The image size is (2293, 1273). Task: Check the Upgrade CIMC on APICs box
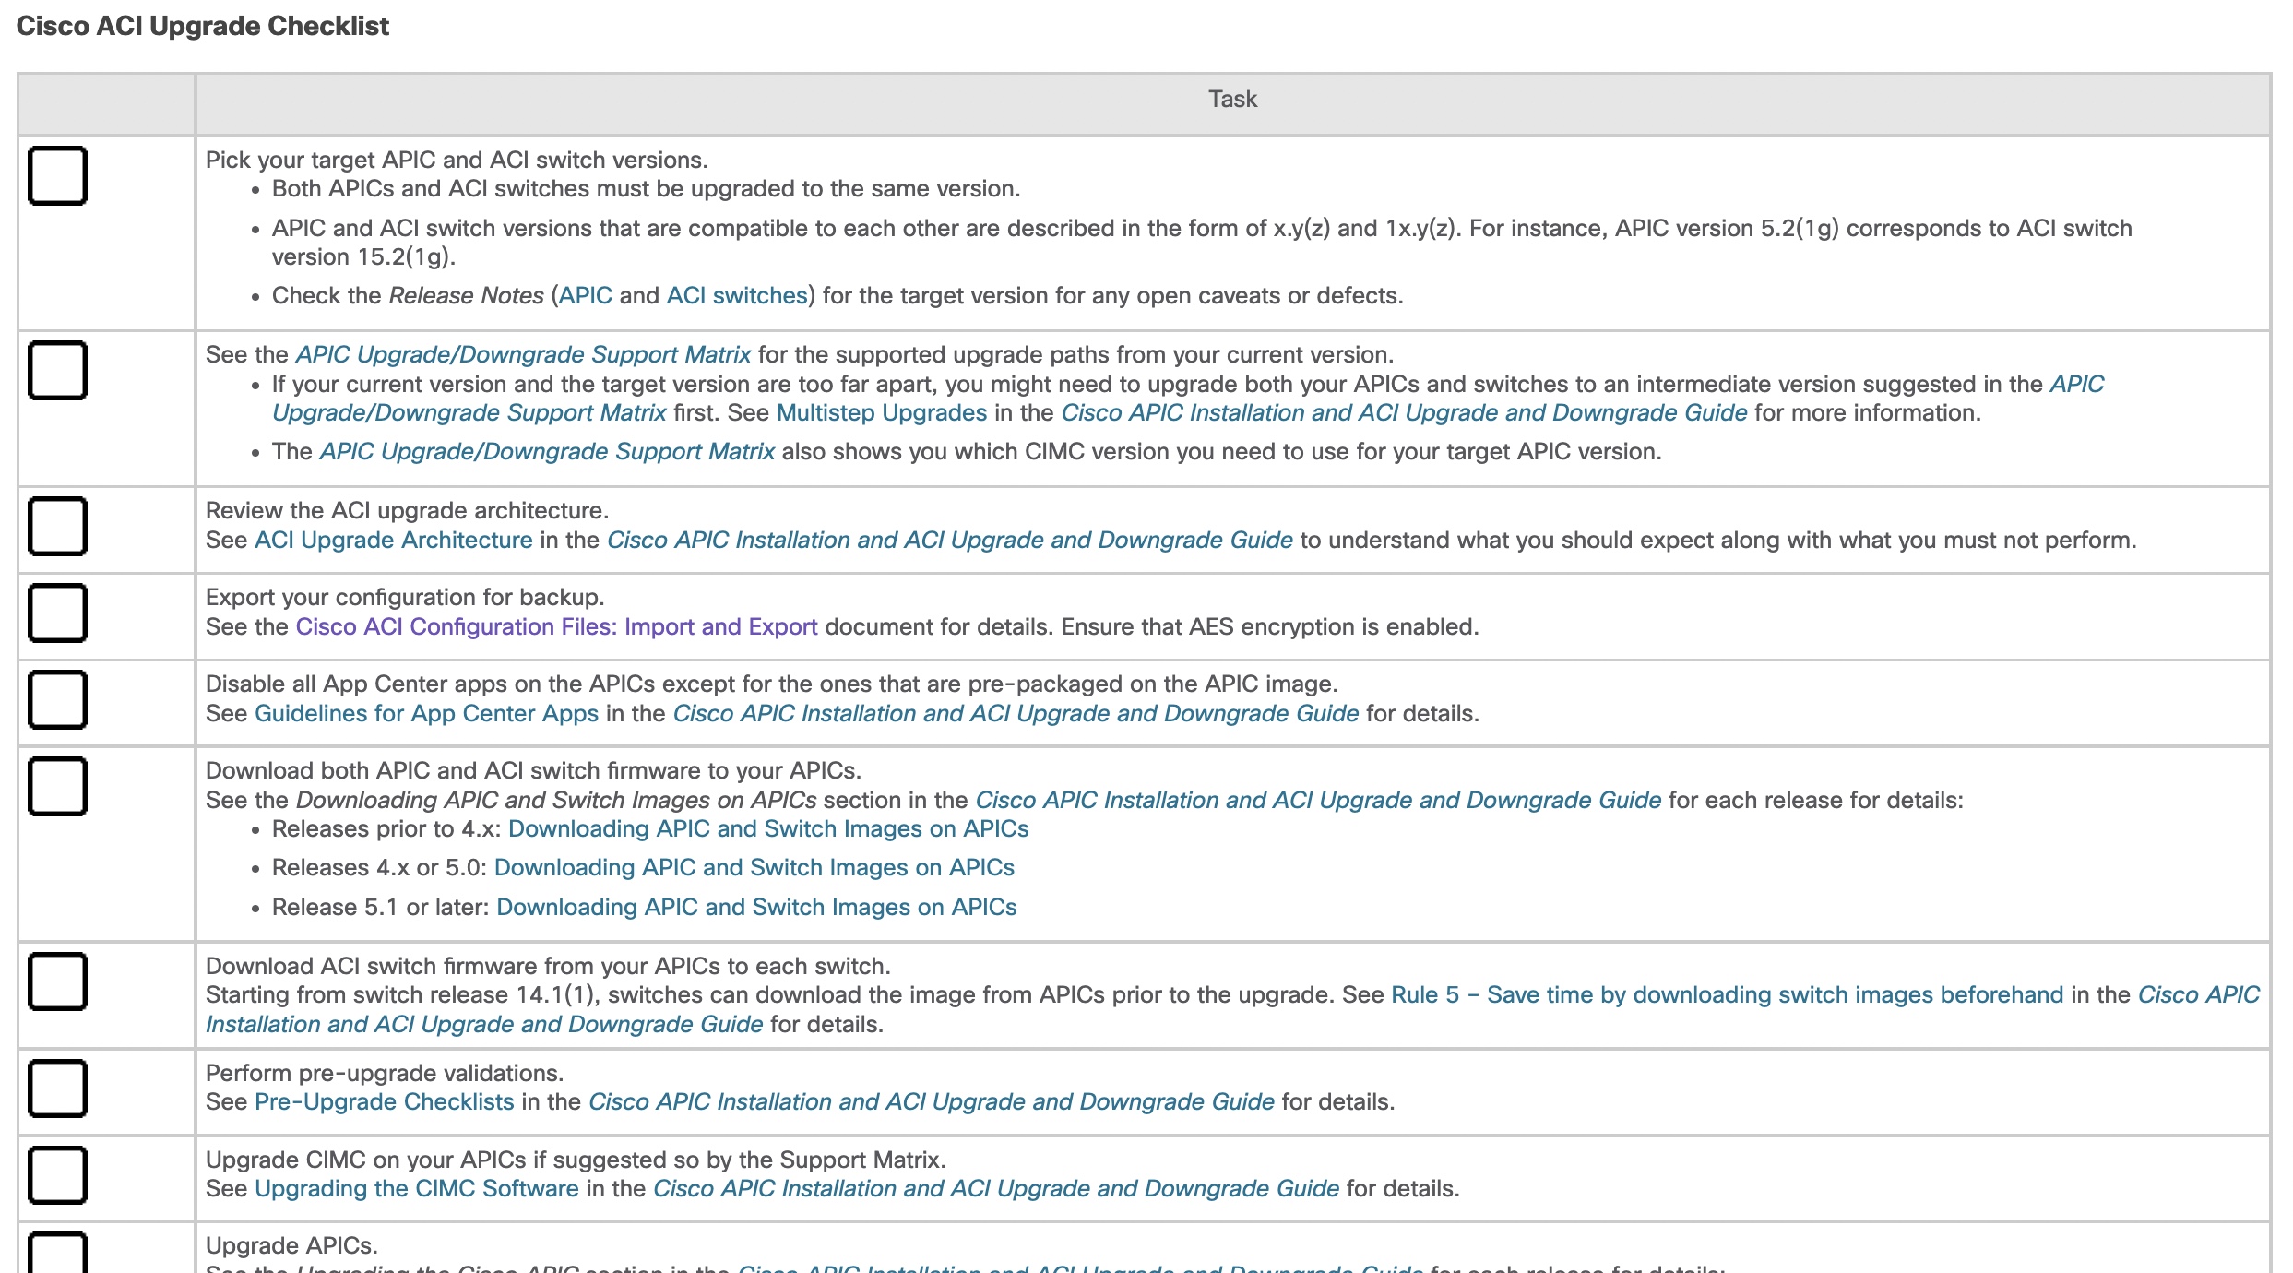57,1175
